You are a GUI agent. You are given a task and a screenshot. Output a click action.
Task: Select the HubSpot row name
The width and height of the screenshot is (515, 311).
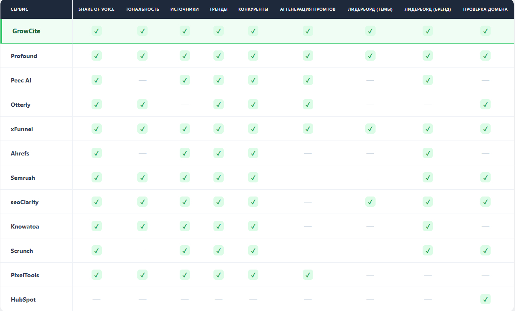coord(23,299)
